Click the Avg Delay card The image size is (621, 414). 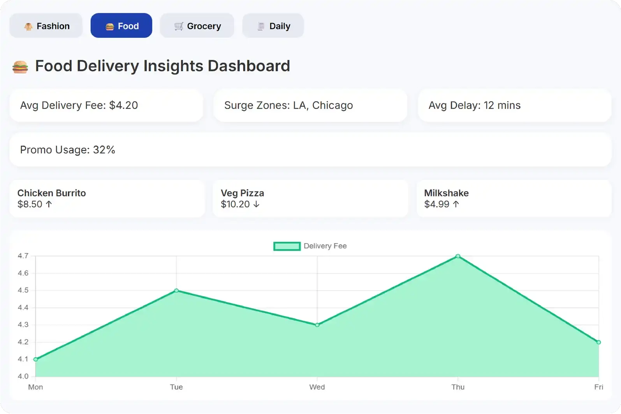pyautogui.click(x=514, y=105)
